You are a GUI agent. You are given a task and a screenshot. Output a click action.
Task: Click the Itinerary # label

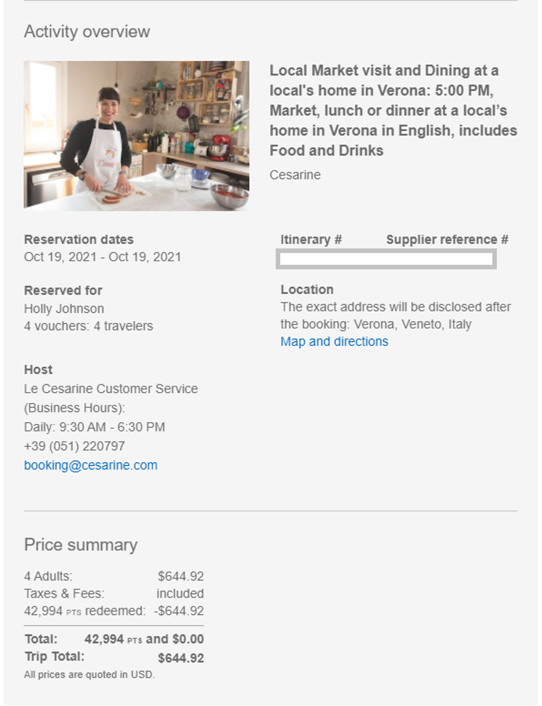(311, 239)
